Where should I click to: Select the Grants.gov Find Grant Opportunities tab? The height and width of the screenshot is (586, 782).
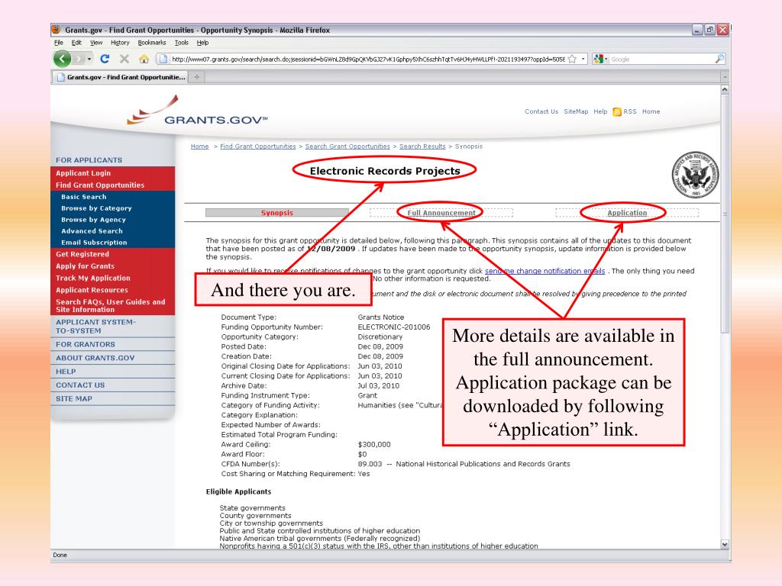pos(120,77)
